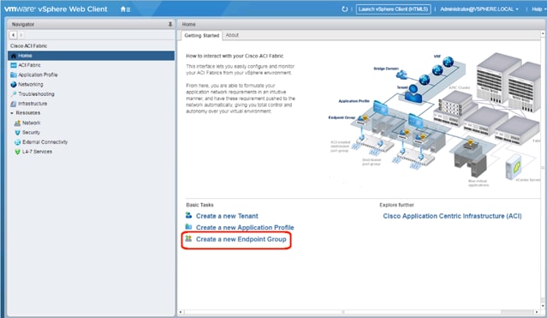Viewport: 547px width, 318px height.
Task: Click the icon beside Create a new Application Profile
Action: click(188, 227)
